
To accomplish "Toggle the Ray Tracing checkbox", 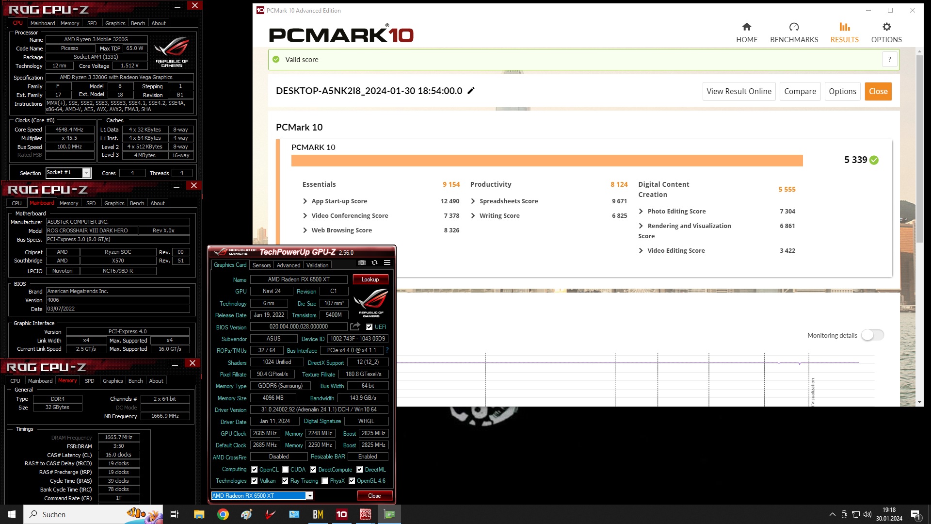I will coord(286,481).
